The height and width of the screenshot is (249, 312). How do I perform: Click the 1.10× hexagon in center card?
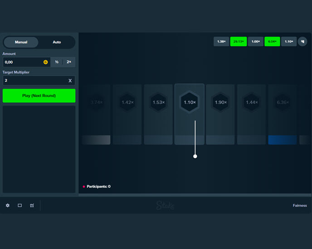[x=190, y=102]
